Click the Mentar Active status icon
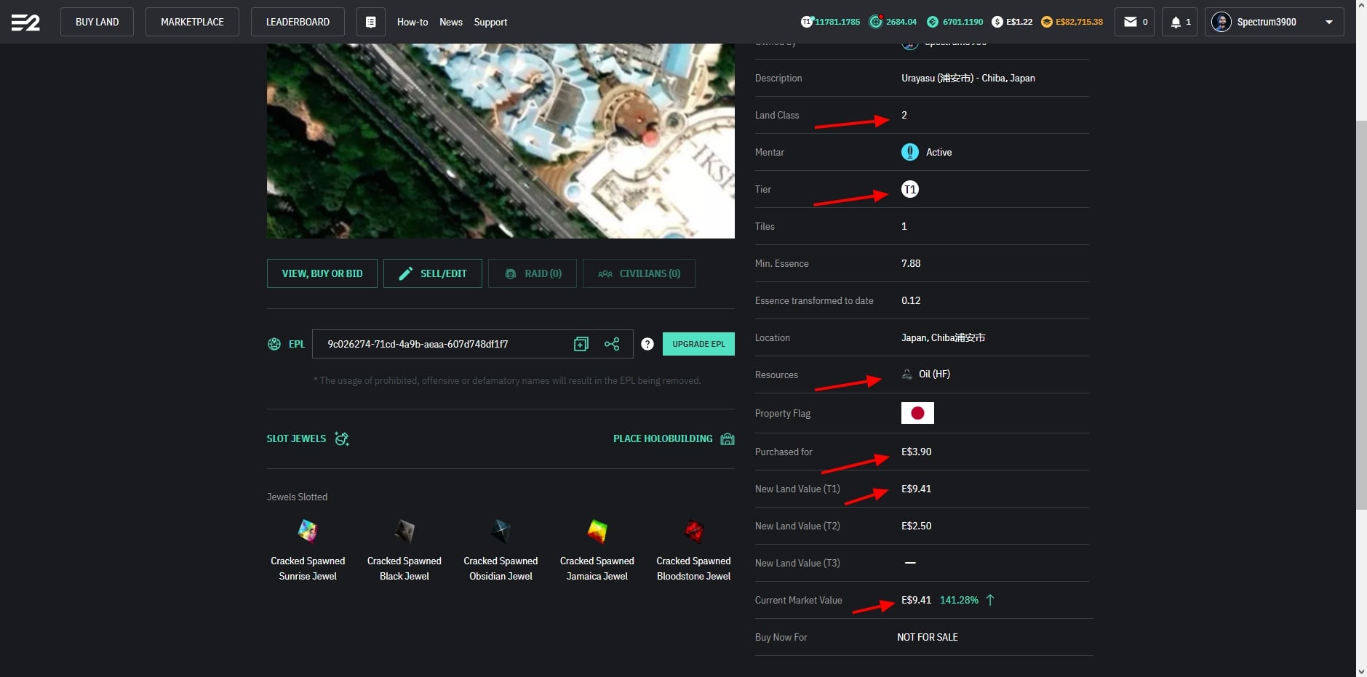Screen dimensions: 1367x677 909,152
